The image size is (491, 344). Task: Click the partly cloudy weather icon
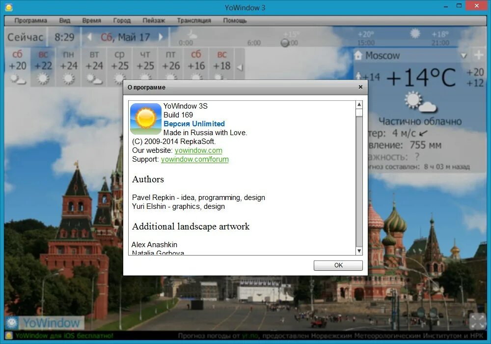(x=420, y=102)
